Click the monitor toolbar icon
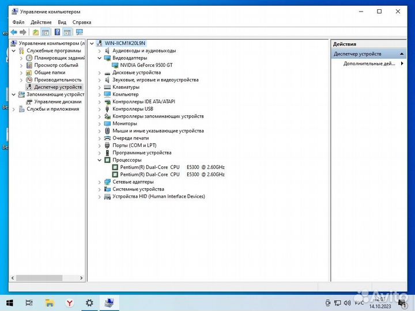 pos(80,32)
